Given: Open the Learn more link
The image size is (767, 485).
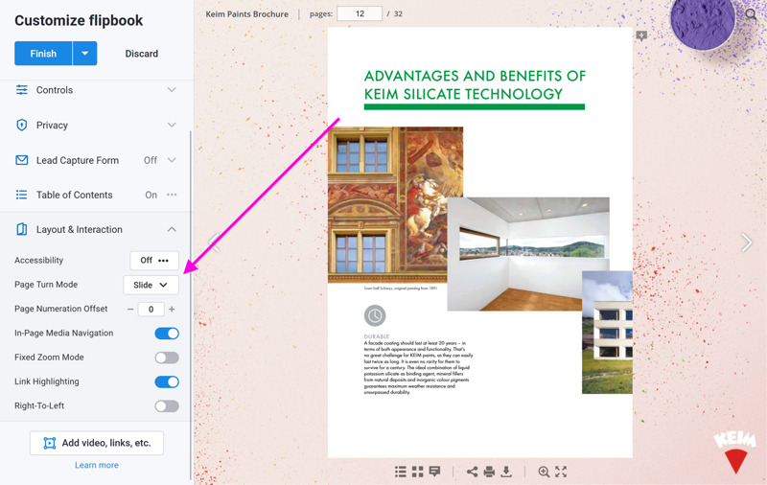Looking at the screenshot, I should pos(97,465).
